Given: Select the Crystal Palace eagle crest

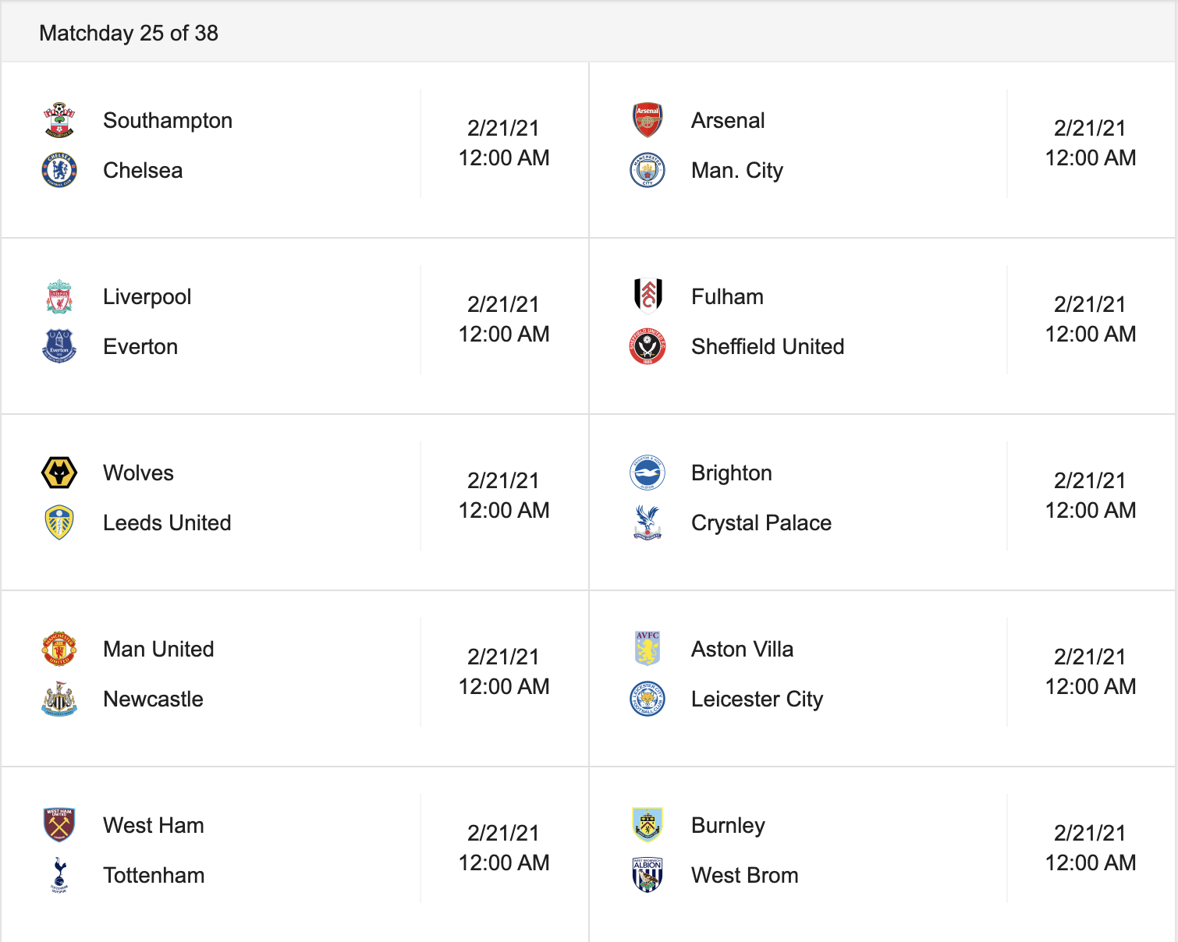Looking at the screenshot, I should (x=648, y=522).
